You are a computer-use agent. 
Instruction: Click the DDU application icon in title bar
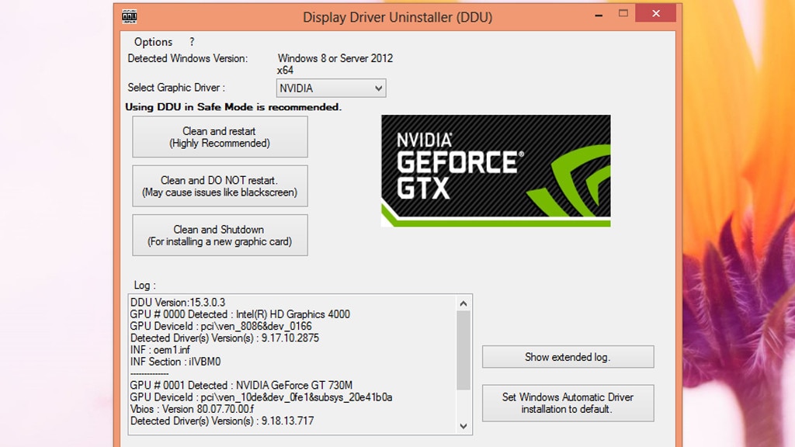click(x=130, y=16)
